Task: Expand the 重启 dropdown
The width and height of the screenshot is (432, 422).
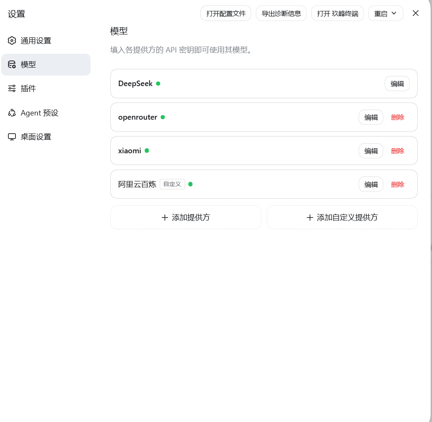Action: tap(386, 13)
